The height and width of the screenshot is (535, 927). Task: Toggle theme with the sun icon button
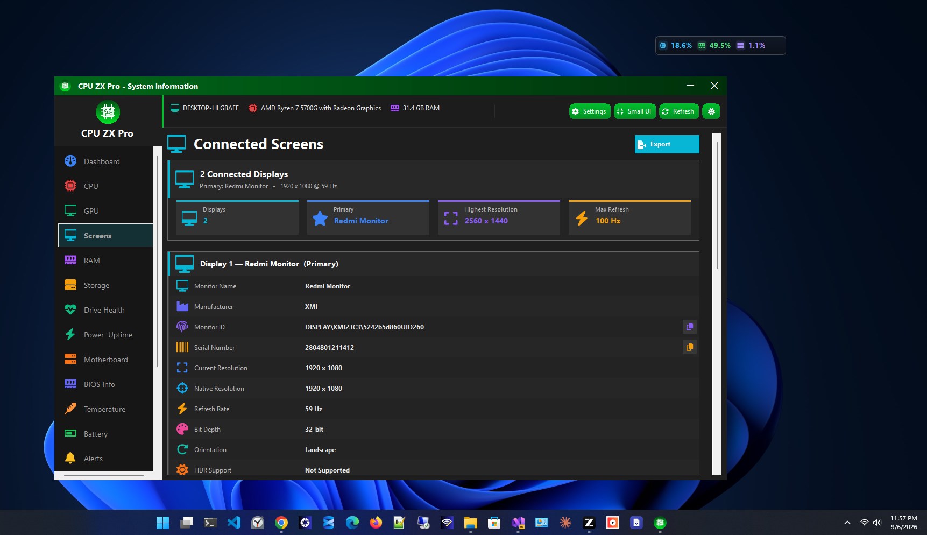pyautogui.click(x=711, y=111)
